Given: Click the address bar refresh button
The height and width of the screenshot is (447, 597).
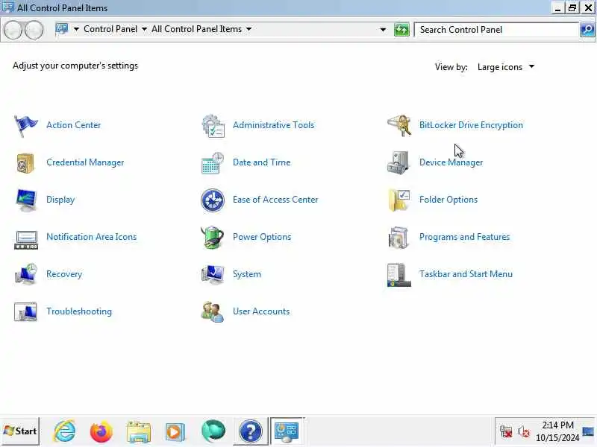Looking at the screenshot, I should coord(401,30).
